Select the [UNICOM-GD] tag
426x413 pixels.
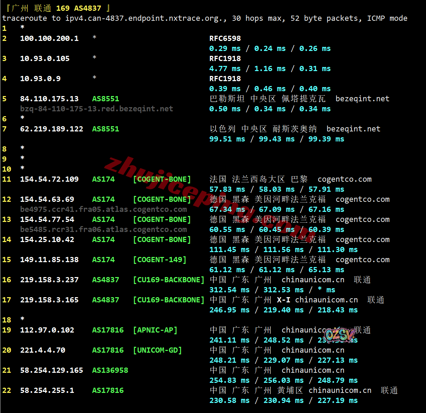(157, 350)
